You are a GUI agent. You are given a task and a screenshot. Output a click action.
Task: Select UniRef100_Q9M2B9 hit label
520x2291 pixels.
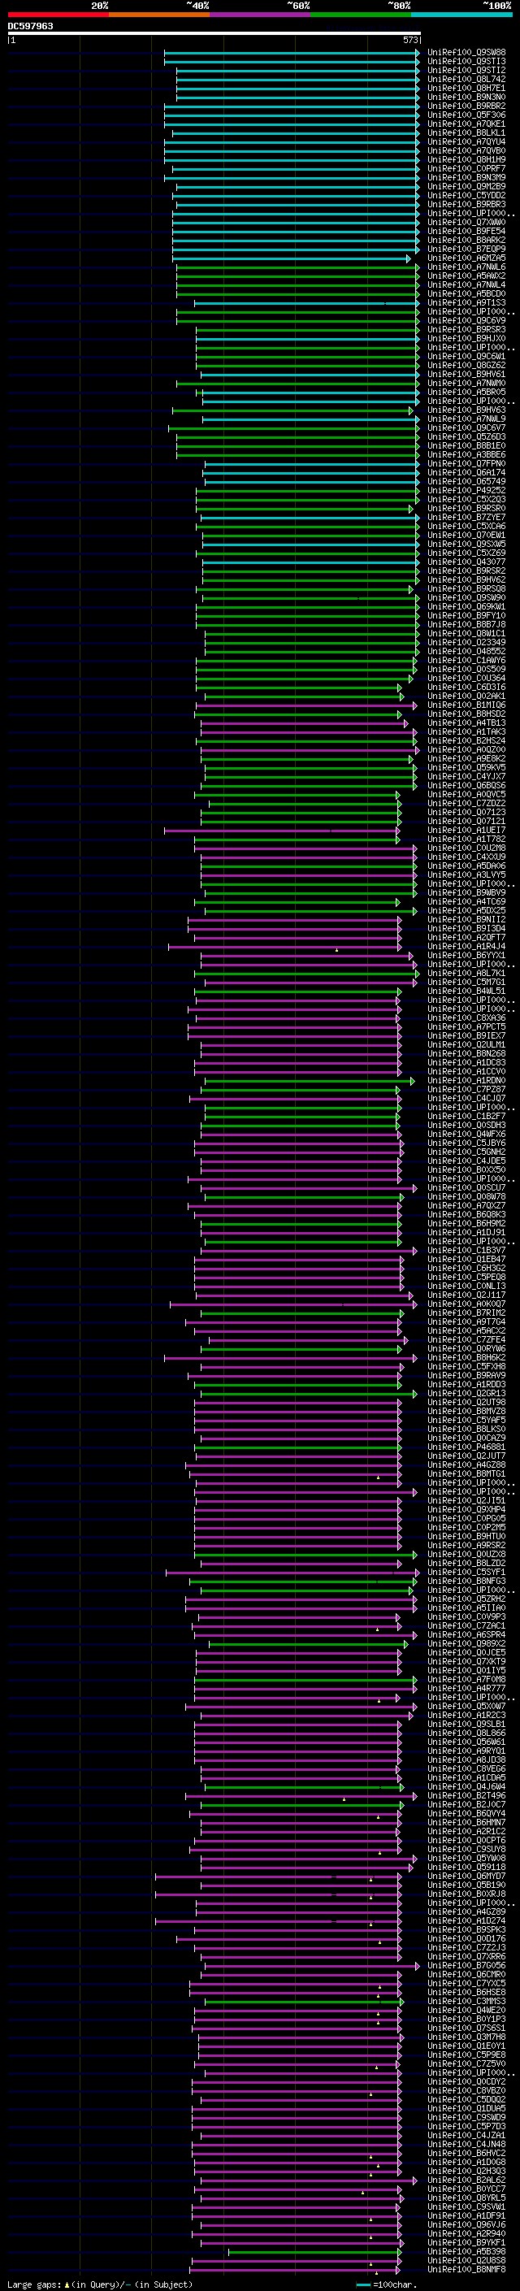(x=466, y=187)
